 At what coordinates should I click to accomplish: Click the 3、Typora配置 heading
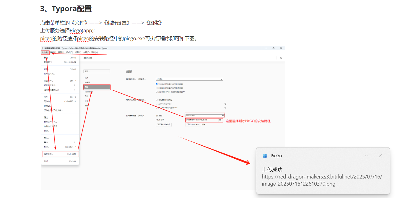click(66, 9)
